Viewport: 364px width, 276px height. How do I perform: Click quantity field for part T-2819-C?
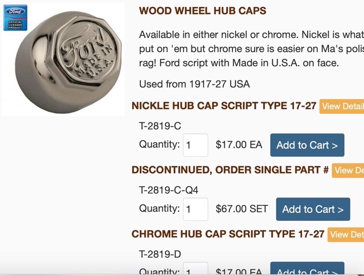click(195, 145)
